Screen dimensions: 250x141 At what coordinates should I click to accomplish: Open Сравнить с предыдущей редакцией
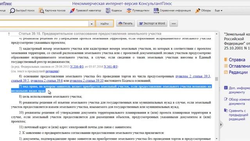tap(239, 115)
